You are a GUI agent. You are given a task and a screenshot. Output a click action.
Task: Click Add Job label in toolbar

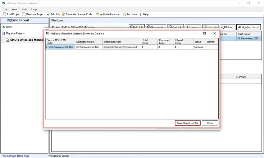click(55, 14)
